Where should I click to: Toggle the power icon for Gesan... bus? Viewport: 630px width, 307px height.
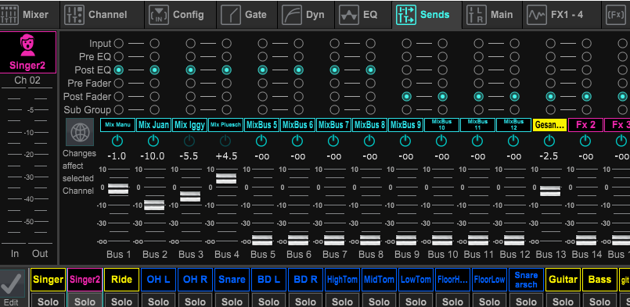click(549, 141)
